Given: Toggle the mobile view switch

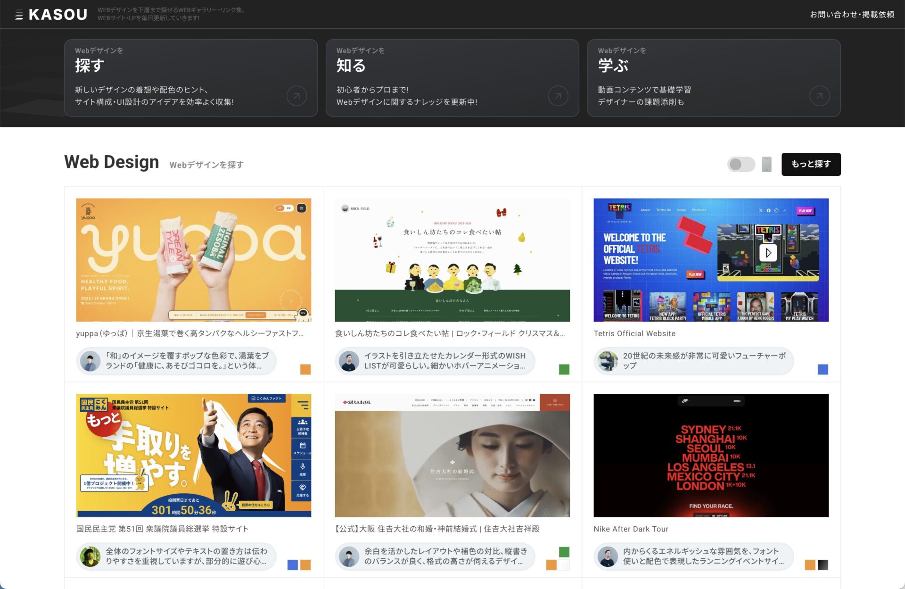Looking at the screenshot, I should [x=740, y=164].
